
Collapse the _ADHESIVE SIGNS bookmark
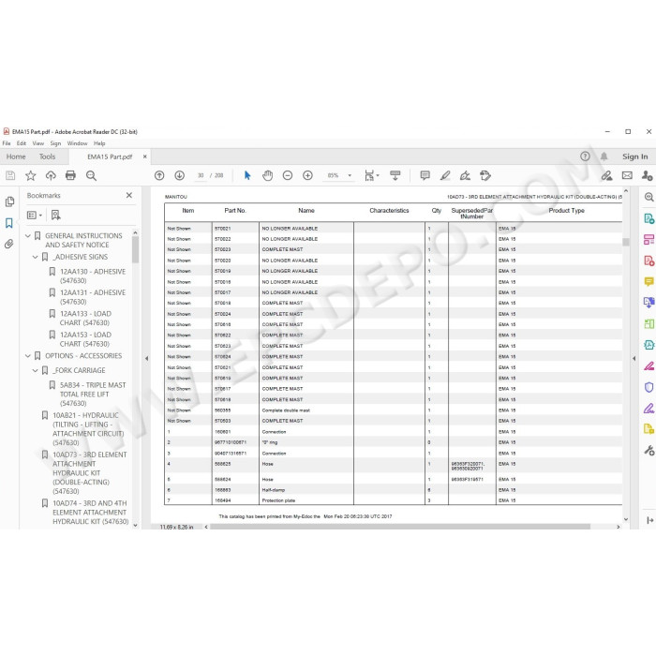(x=36, y=257)
